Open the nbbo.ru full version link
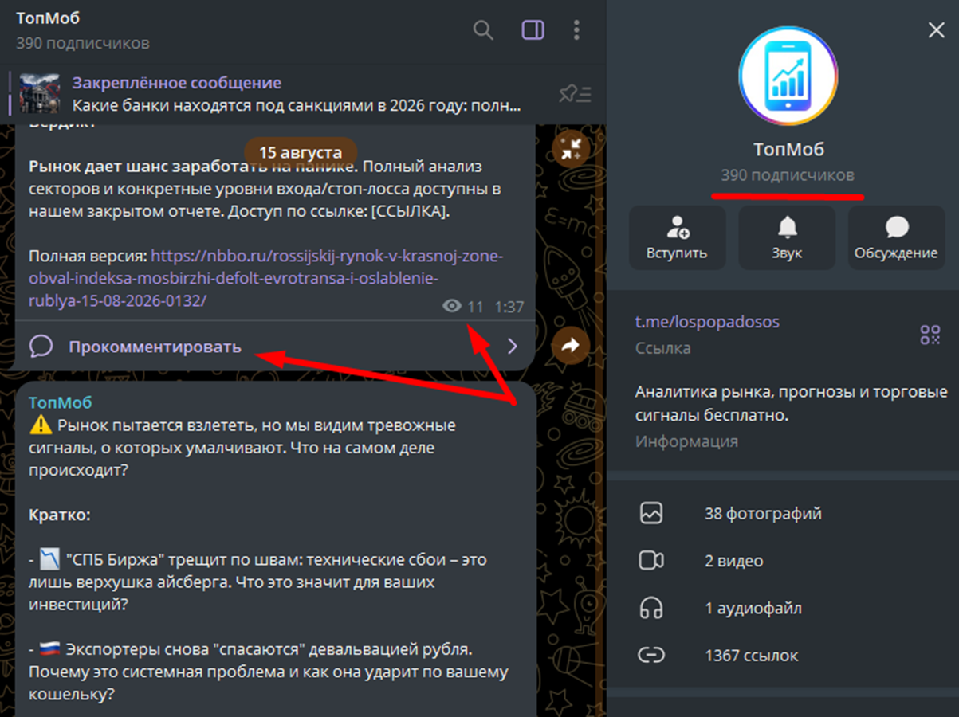The image size is (959, 717). 266,279
